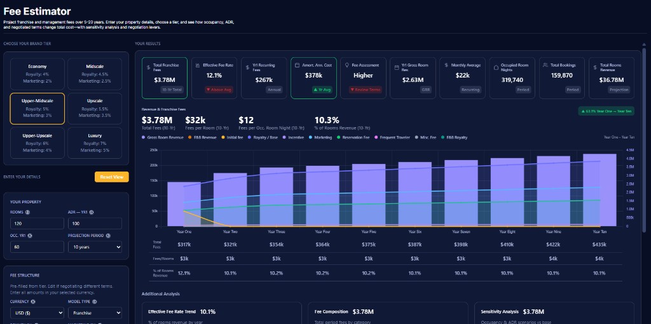Click the chart icon on Effective Fee Rate card
This screenshot has height=324, width=651.
tap(198, 65)
